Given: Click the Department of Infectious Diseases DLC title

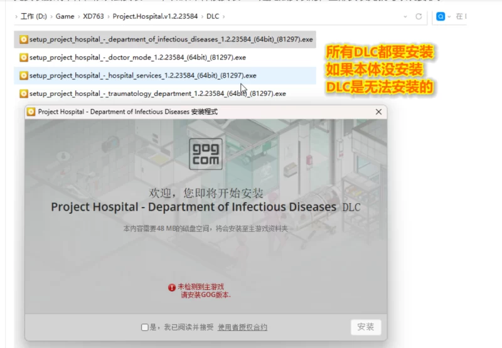Looking at the screenshot, I should coord(206,207).
